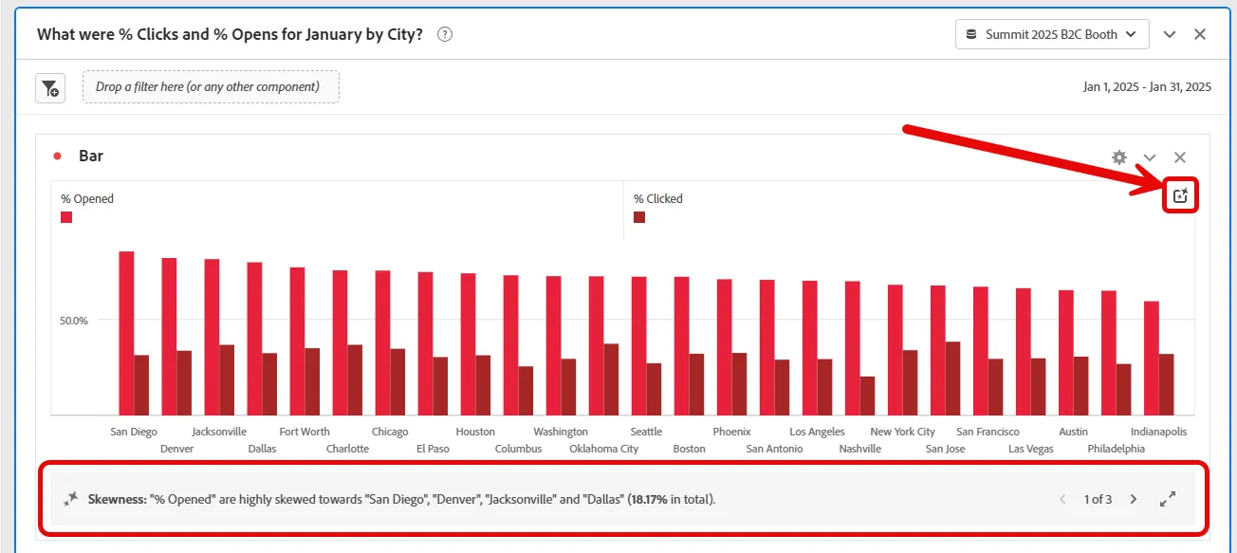
Task: Click the Denver axis label
Action: (x=176, y=449)
